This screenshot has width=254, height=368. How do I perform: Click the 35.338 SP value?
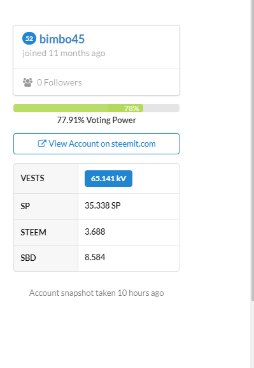pos(102,205)
